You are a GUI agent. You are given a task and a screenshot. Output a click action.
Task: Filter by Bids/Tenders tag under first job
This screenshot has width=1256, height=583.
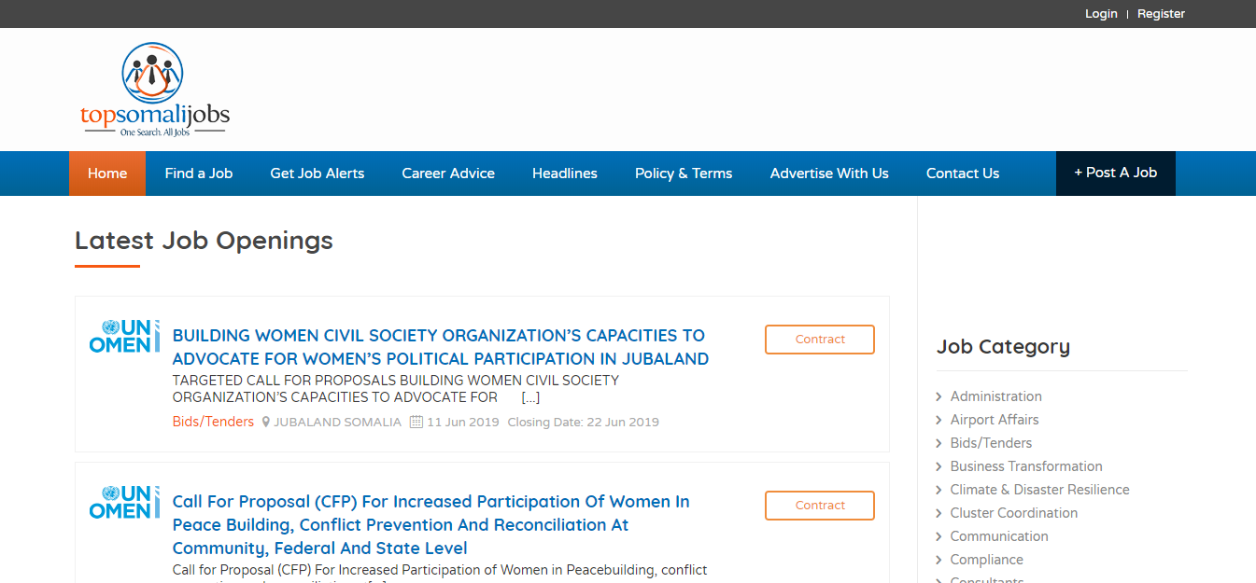click(213, 422)
